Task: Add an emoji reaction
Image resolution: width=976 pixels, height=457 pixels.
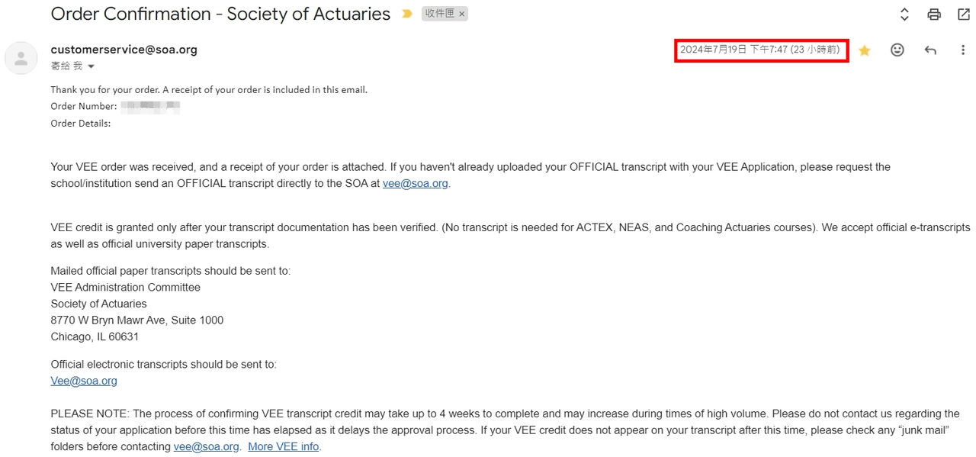Action: 897,50
